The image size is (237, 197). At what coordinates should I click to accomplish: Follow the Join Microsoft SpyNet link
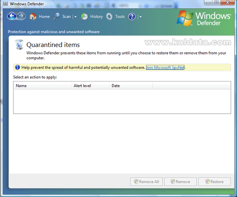(165, 68)
